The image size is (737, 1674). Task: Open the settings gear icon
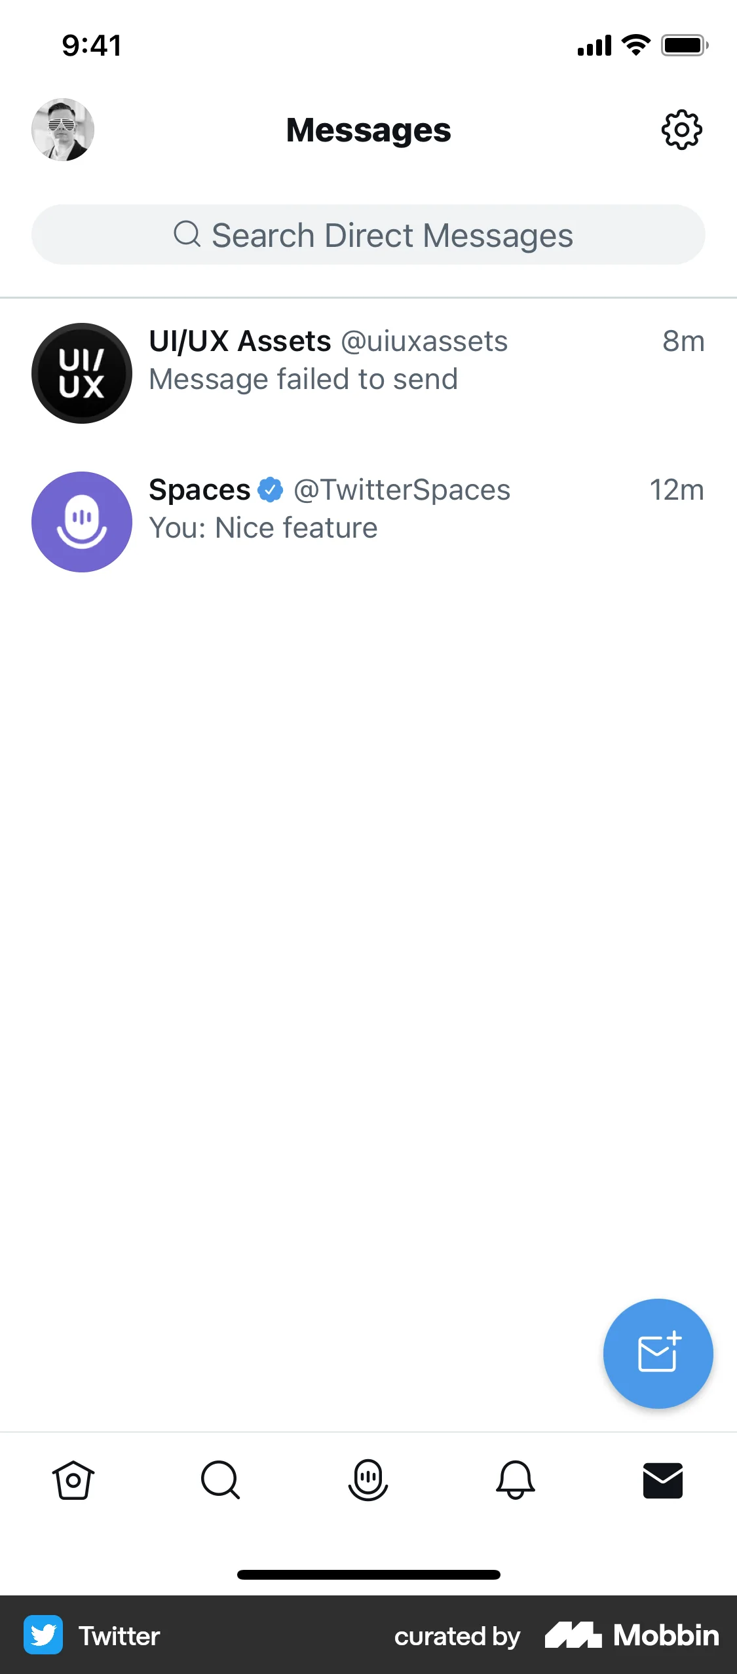click(681, 130)
